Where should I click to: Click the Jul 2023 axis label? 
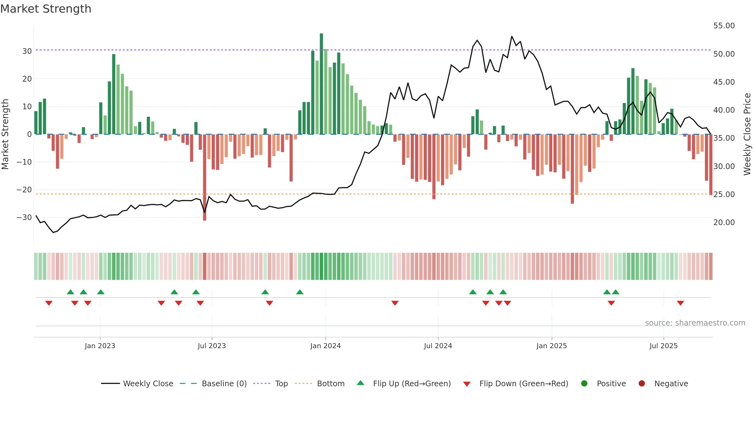[212, 346]
